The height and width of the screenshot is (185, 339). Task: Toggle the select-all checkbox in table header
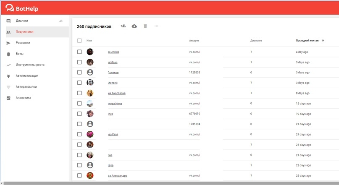(x=79, y=41)
